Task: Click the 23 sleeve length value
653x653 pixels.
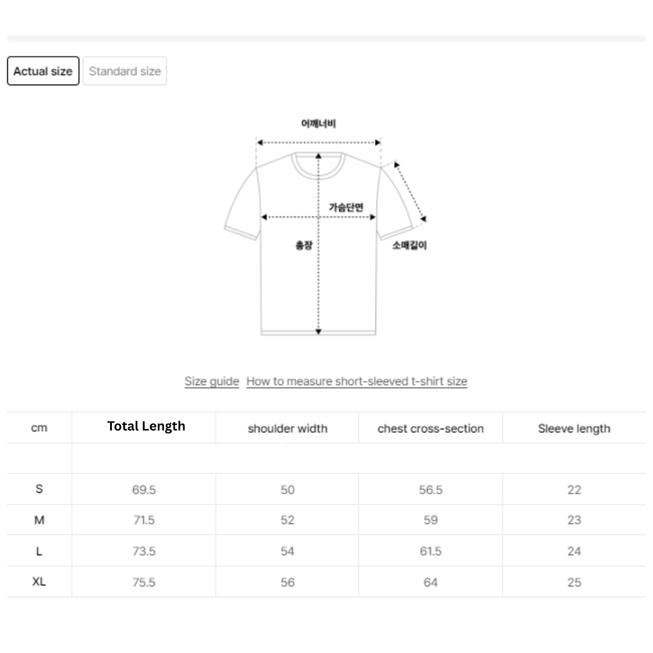Action: tap(574, 520)
